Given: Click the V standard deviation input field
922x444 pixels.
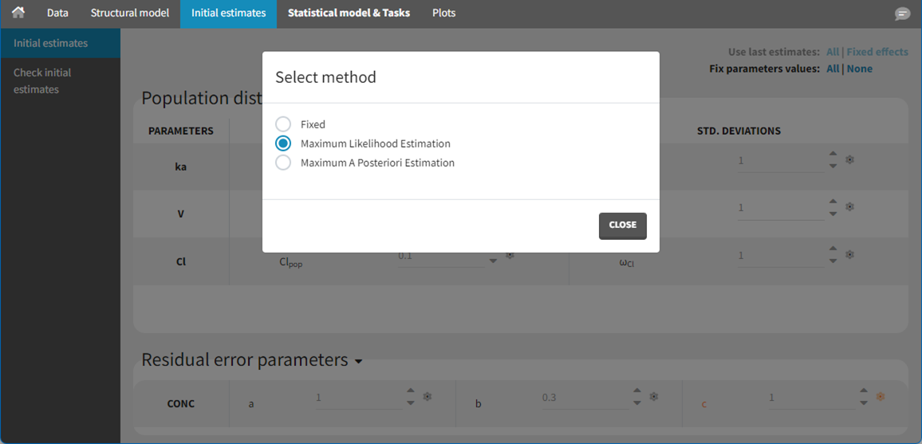Looking at the screenshot, I should 778,207.
